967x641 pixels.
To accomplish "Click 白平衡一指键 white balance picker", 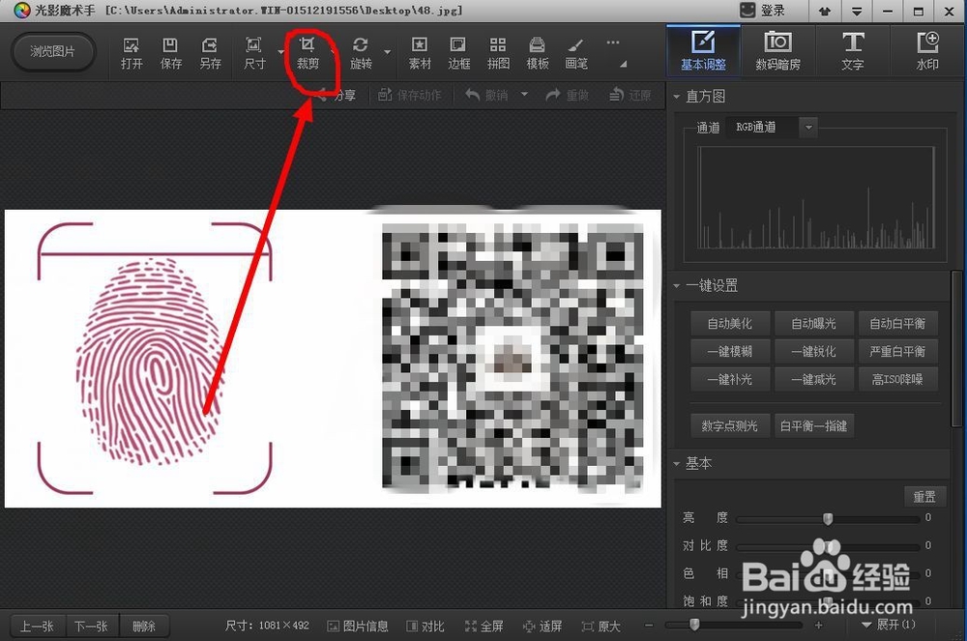I will [x=814, y=426].
